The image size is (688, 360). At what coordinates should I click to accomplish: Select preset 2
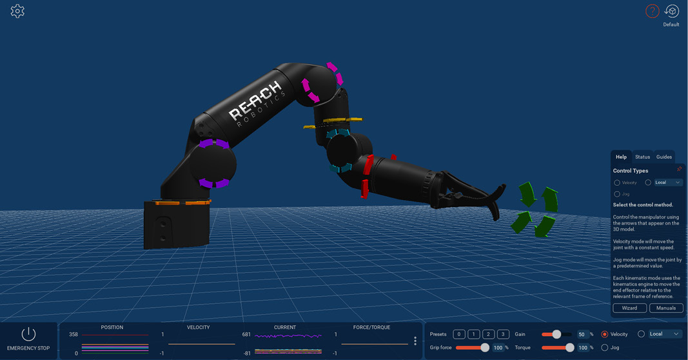(488, 334)
